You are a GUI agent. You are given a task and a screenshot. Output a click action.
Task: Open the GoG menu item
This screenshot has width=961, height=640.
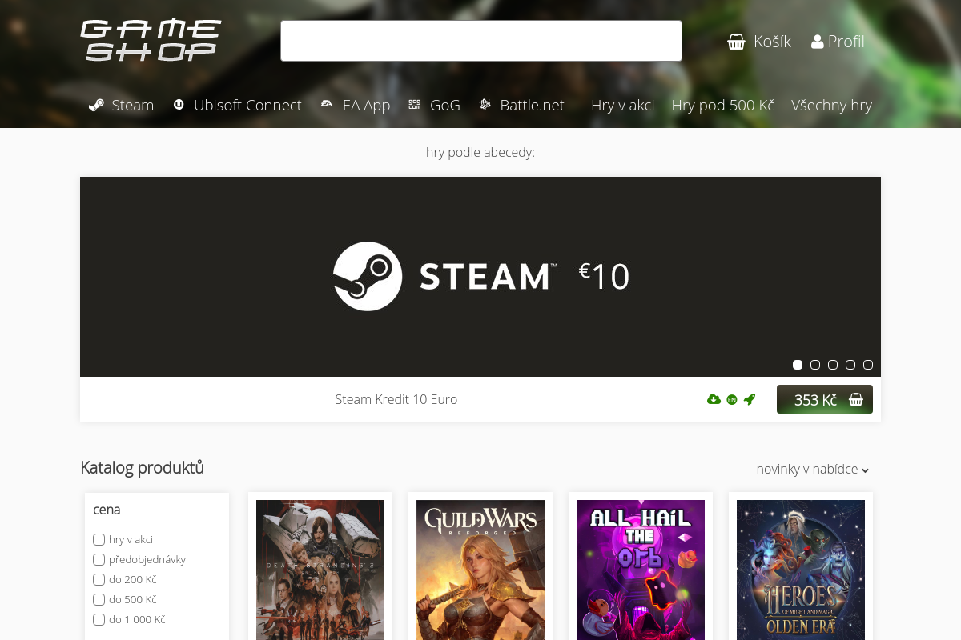click(x=434, y=105)
